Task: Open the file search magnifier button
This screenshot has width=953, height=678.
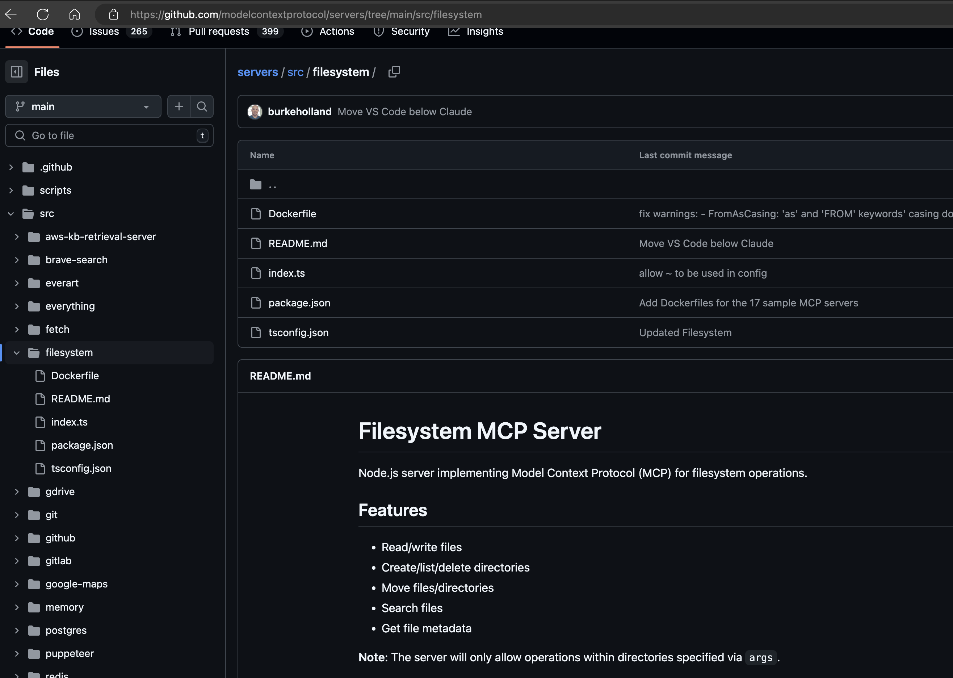Action: pyautogui.click(x=202, y=106)
